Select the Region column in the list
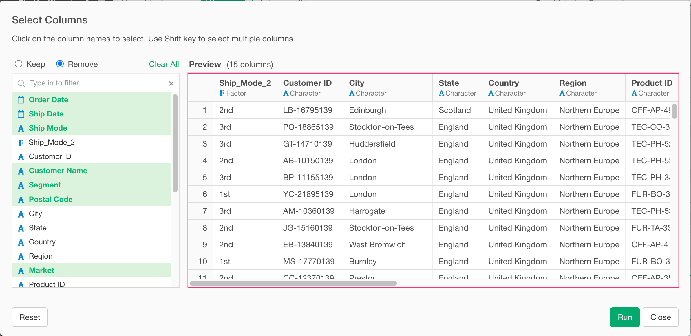 coord(41,256)
